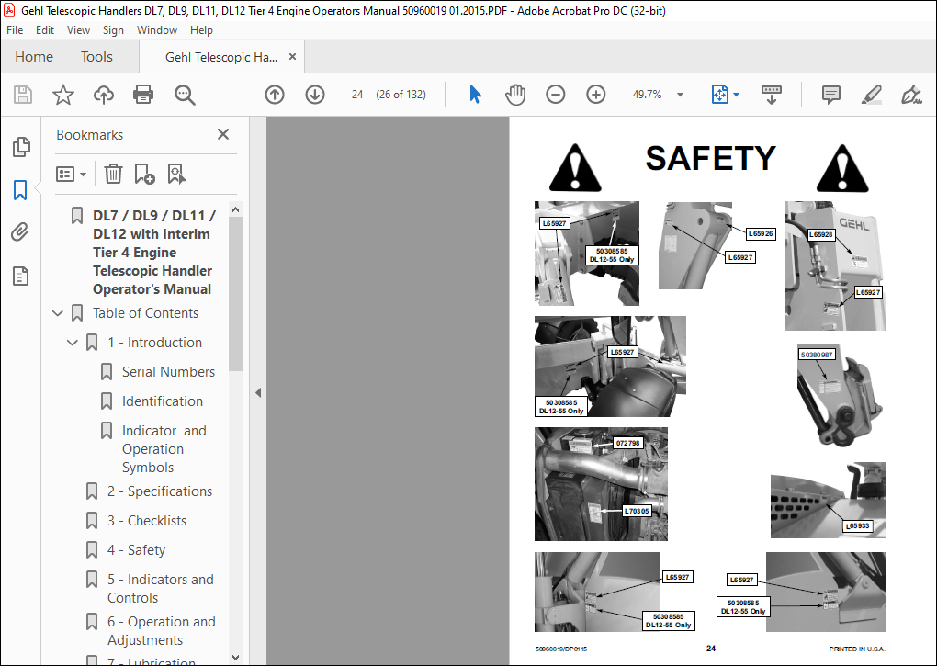Switch to the Tools tab
937x666 pixels.
(x=96, y=57)
